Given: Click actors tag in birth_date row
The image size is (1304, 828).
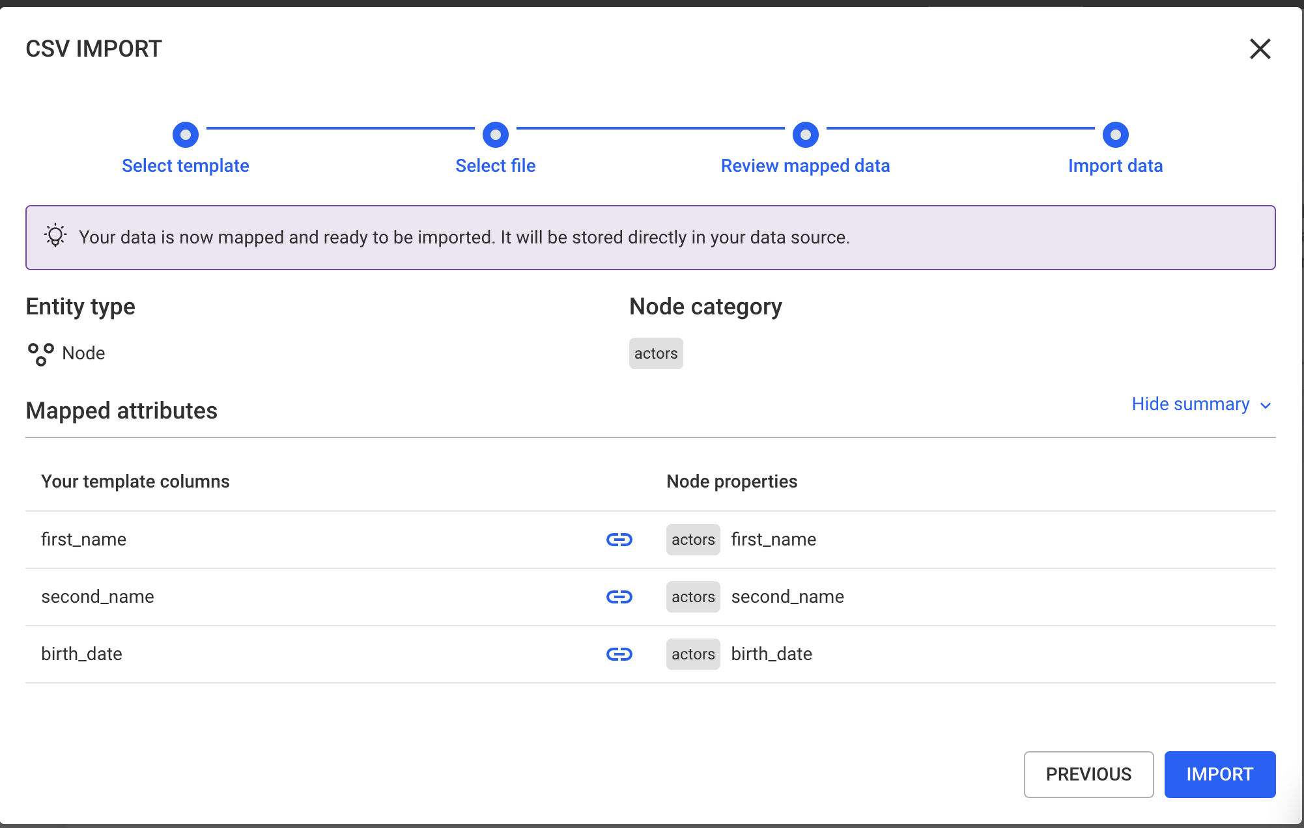Looking at the screenshot, I should pyautogui.click(x=693, y=654).
